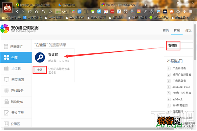Open hot item 视频广告终结者 ranked 5
The height and width of the screenshot is (131, 197).
182,93
